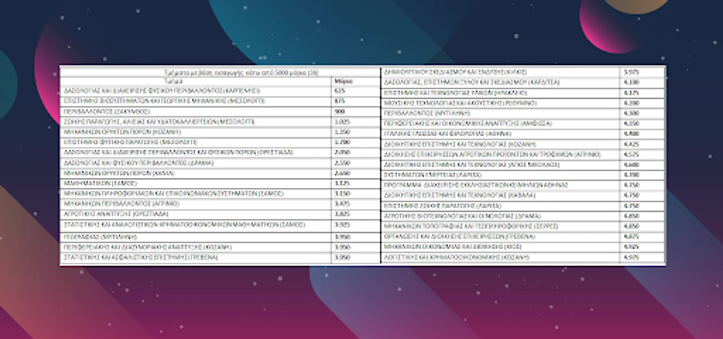This screenshot has width=723, height=339.
Task: Click the 4.575 score for ΑΓΡΙΝΙΟ
Action: 631,154
